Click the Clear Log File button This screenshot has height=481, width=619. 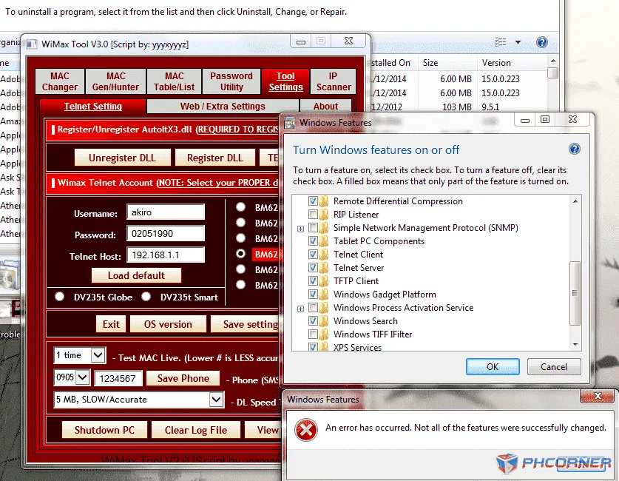(x=196, y=430)
